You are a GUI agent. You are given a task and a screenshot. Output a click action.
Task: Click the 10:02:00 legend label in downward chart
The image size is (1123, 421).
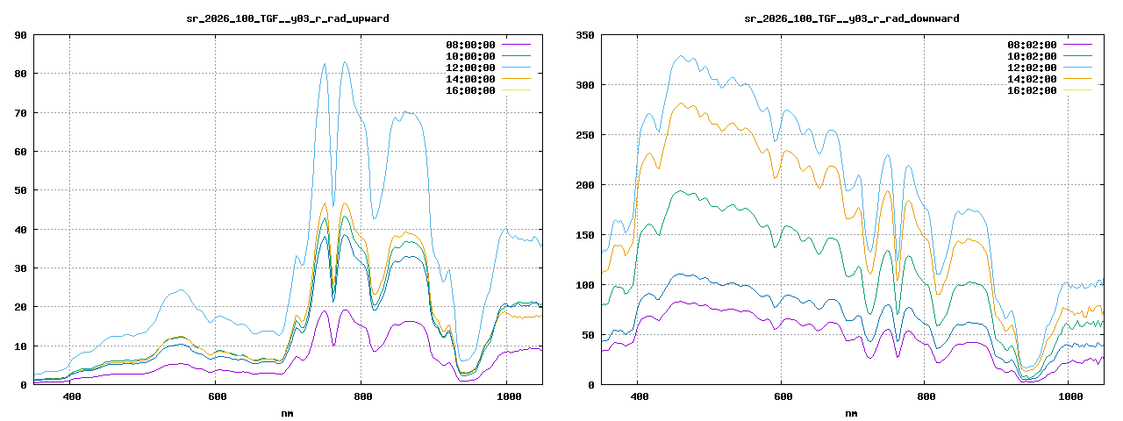click(1032, 56)
